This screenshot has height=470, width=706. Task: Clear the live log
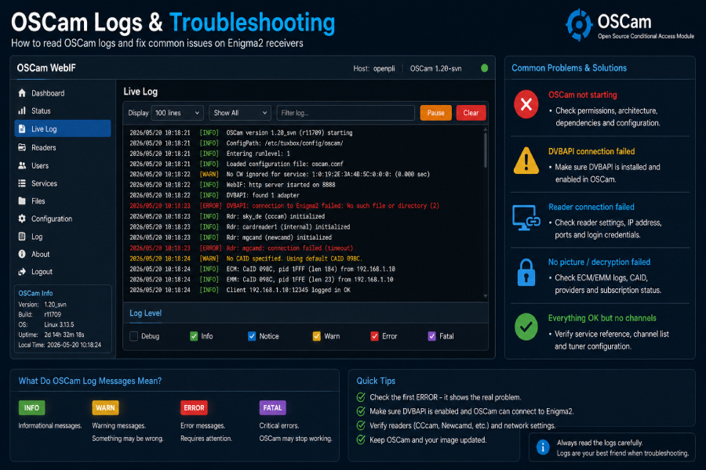click(471, 113)
